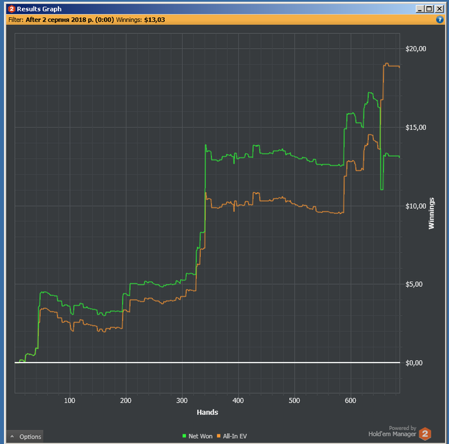The image size is (449, 444).
Task: Click the '$5,00' axis label
Action: [x=414, y=284]
